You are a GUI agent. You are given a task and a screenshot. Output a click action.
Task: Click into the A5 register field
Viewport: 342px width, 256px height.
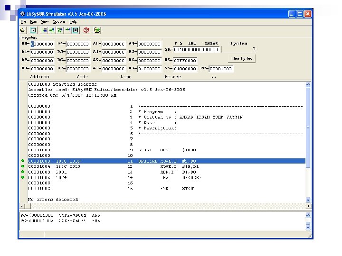(150, 52)
